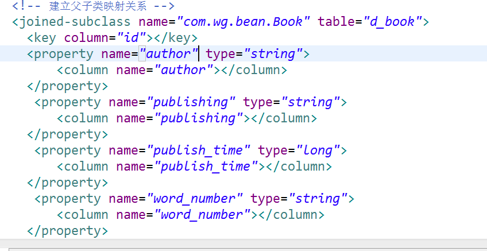Select the class name "com.wg.bean.Book"
Viewport: 487px width, 251px height.
[x=244, y=22]
